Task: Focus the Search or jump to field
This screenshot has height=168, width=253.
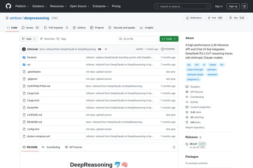Action: coord(183,6)
